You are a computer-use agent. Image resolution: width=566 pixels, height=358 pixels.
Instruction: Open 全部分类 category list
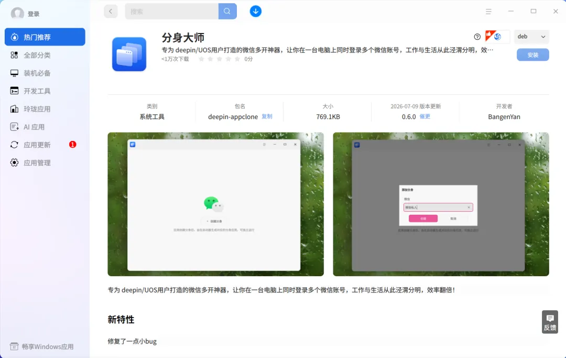pyautogui.click(x=45, y=55)
